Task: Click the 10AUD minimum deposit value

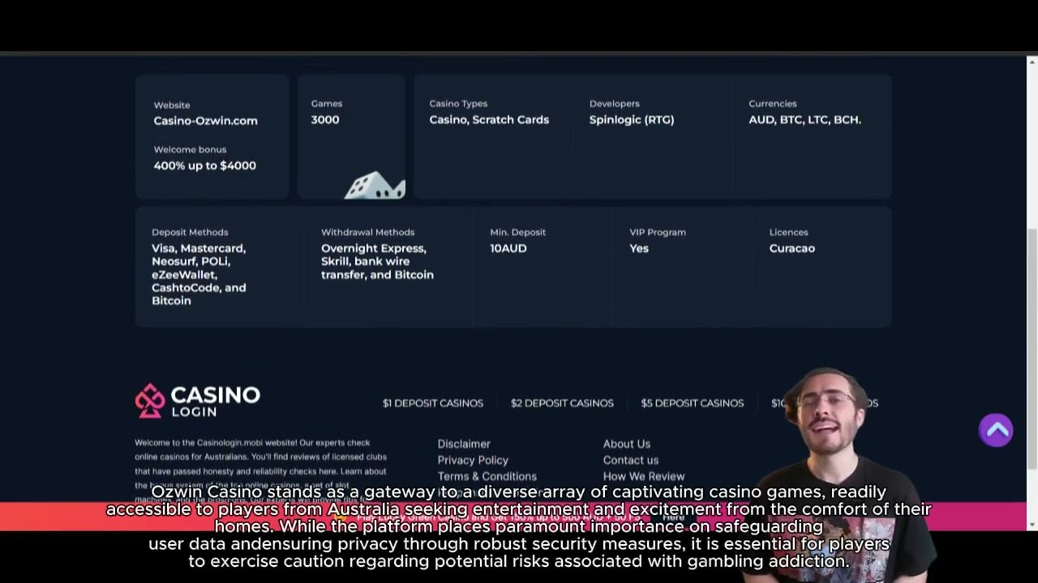Action: pos(508,248)
